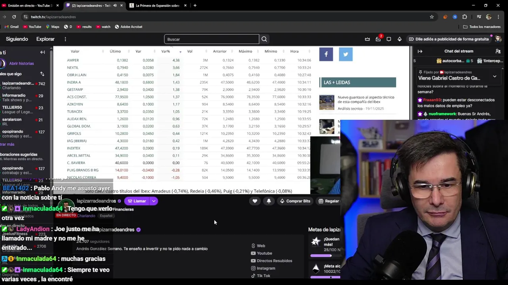Click ad-free promo button in header
This screenshot has height=285, width=508.
pyautogui.click(x=449, y=39)
